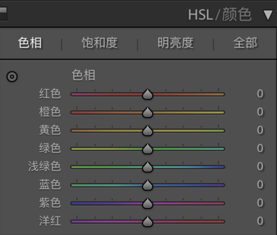The image size is (277, 235).
Task: Click the 绿色 hue slider handle
Action: tap(147, 149)
